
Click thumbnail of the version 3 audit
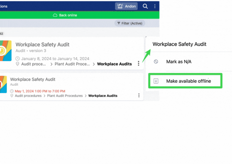point(6,51)
